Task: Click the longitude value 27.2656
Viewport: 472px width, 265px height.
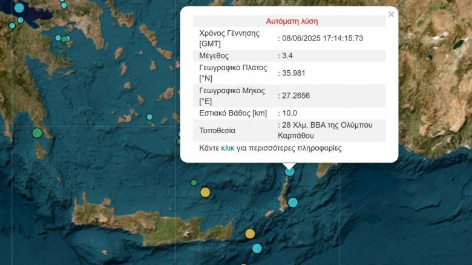Action: [x=296, y=96]
